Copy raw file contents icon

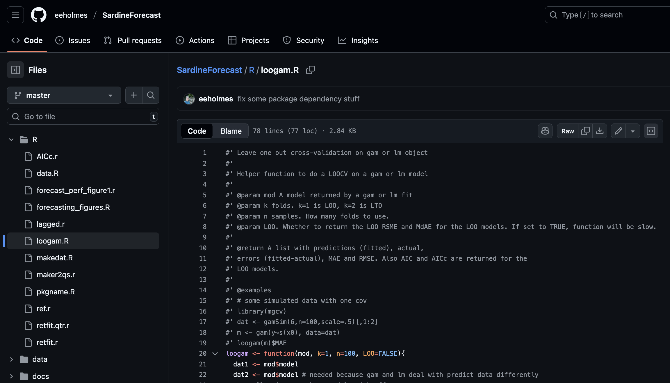[585, 131]
